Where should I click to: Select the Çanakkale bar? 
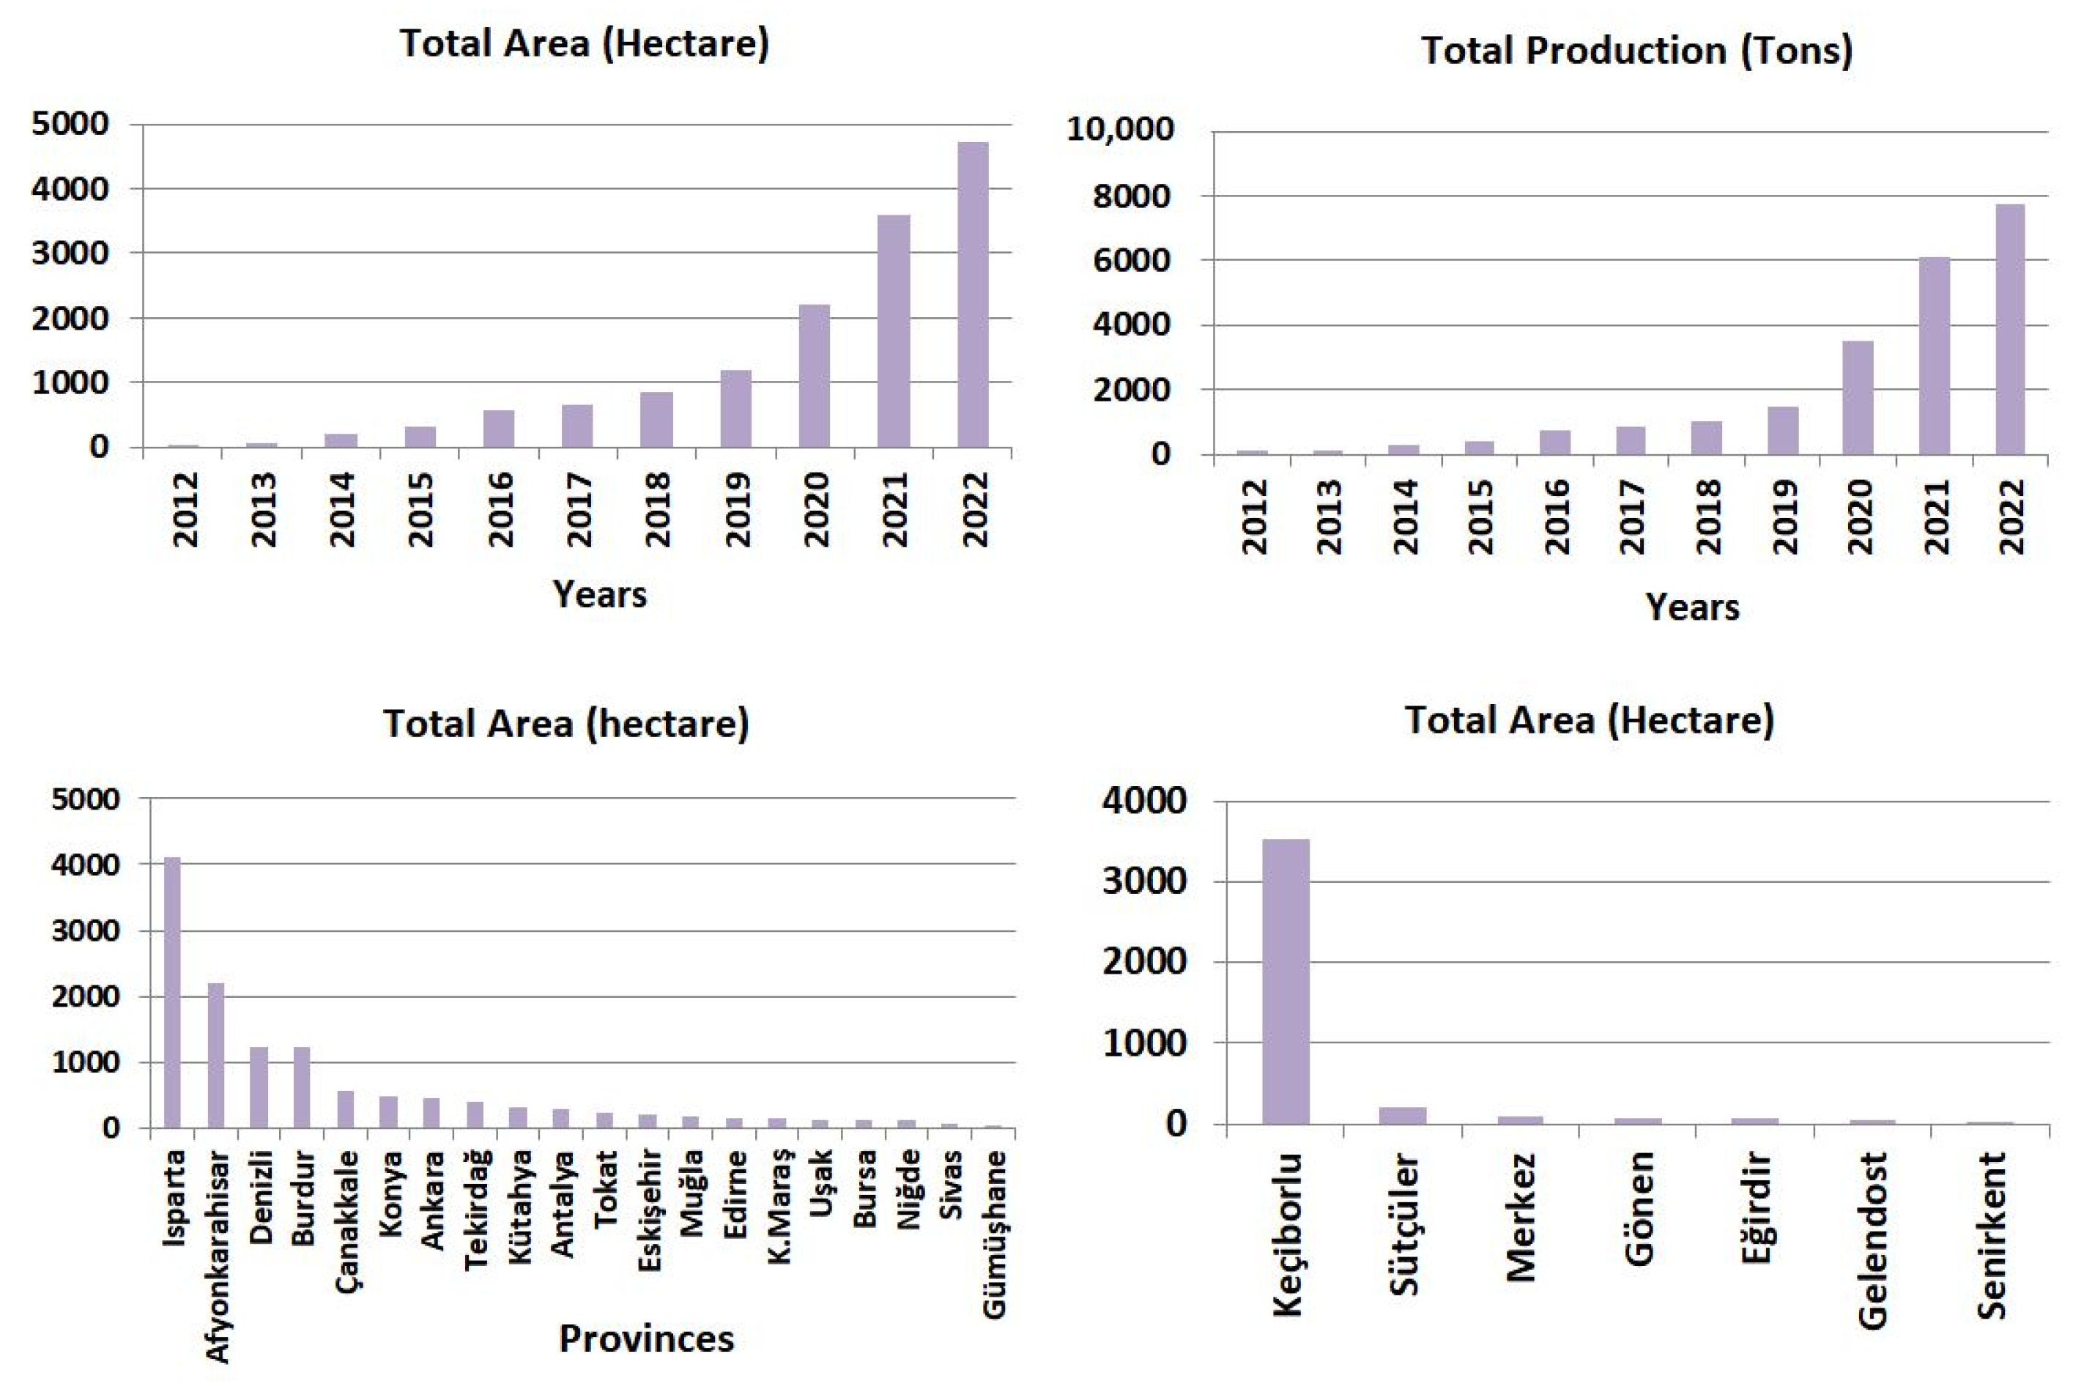click(x=345, y=1110)
